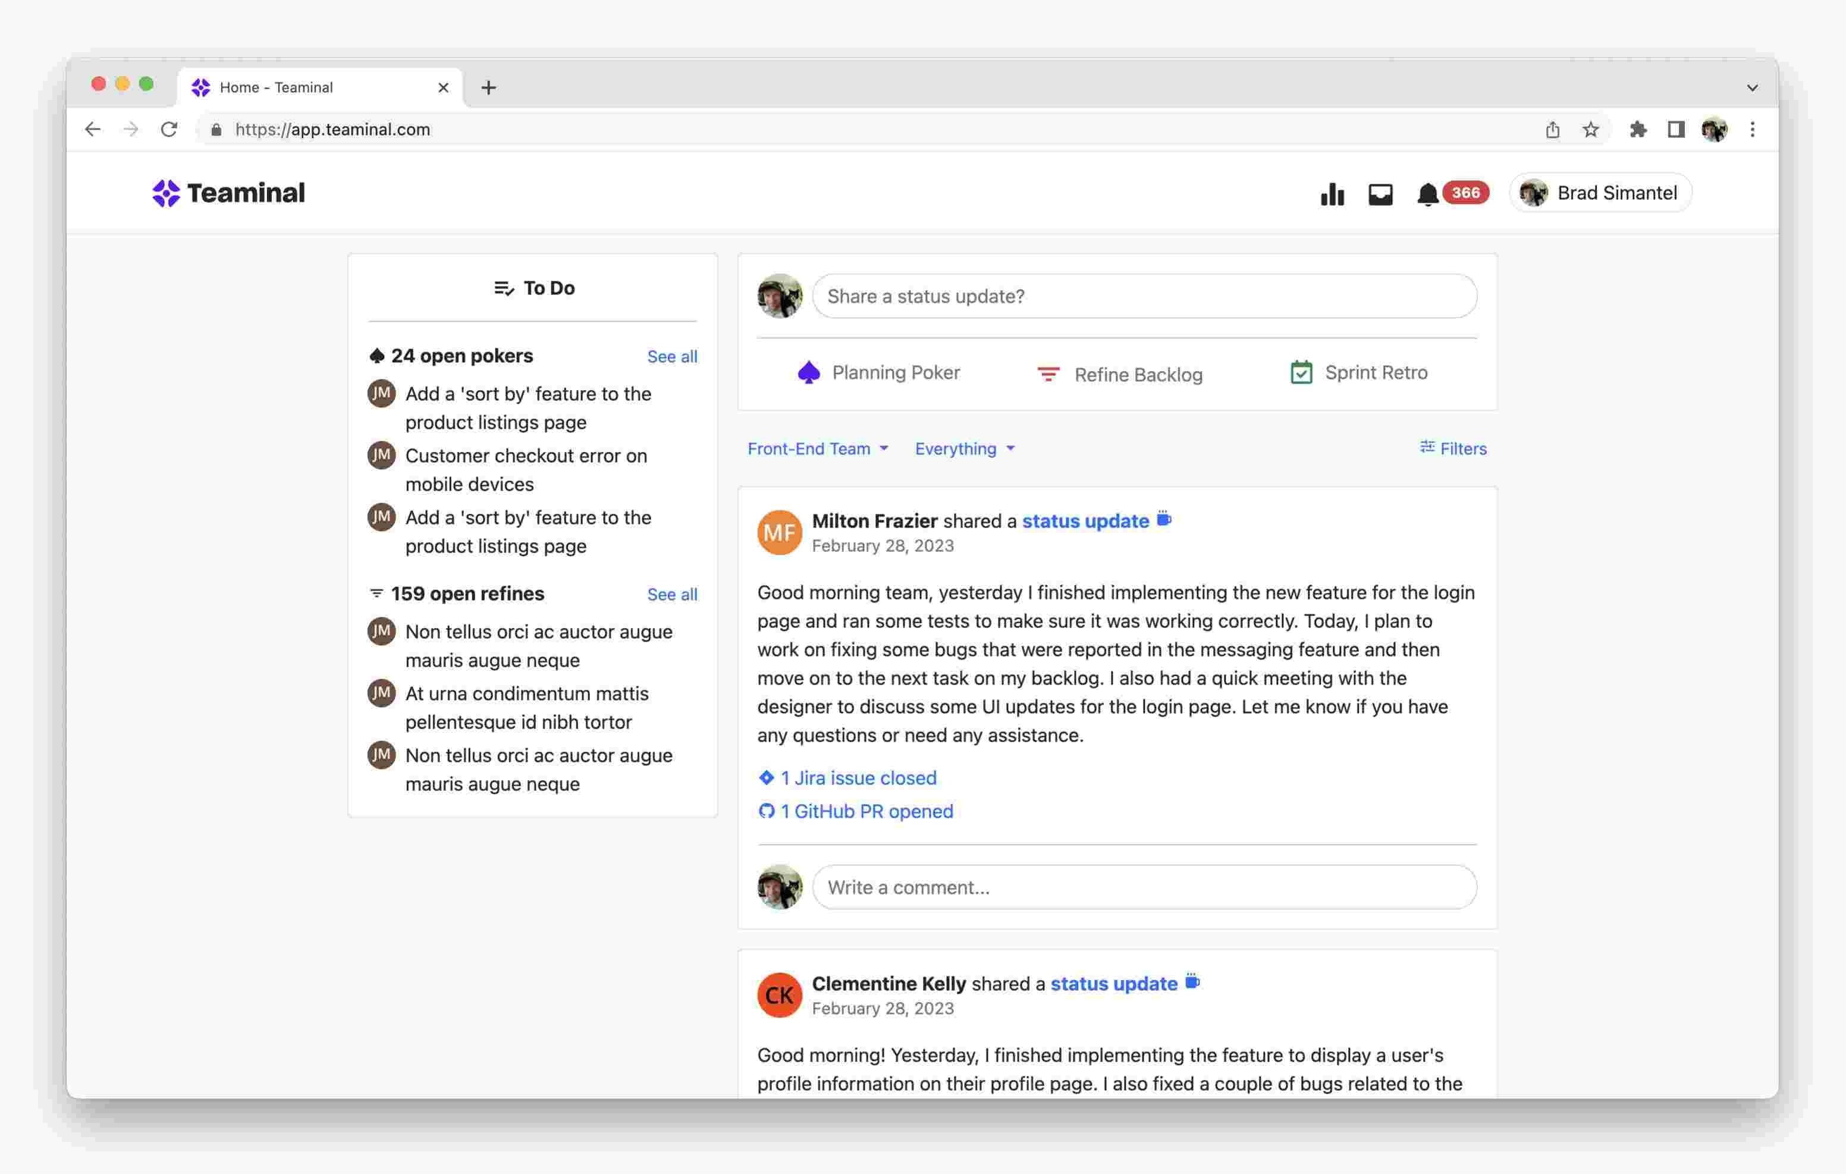Viewport: 1846px width, 1174px height.
Task: Focus the Write a comment field
Action: (1145, 887)
